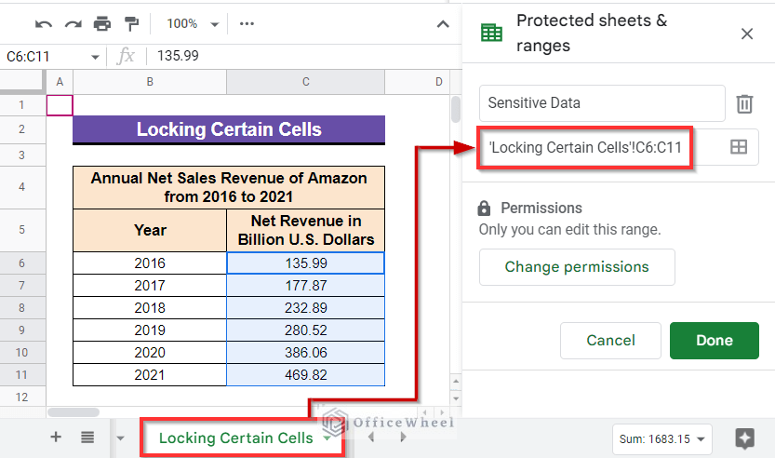Click the Locking Certain Cells title cell
775x458 pixels.
[229, 129]
